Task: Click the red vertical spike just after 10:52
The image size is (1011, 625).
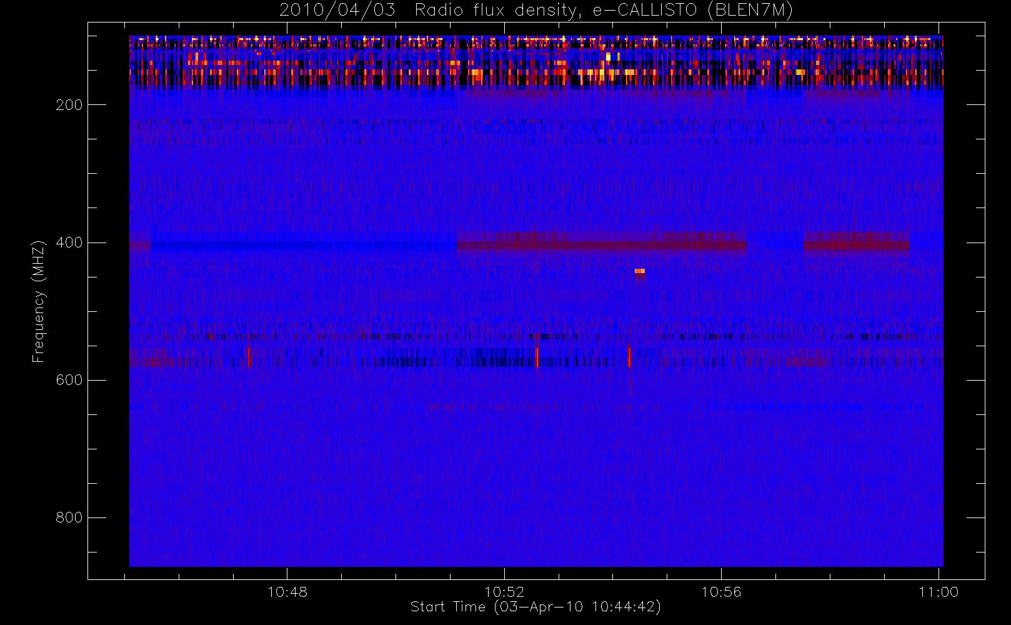Action: [537, 357]
